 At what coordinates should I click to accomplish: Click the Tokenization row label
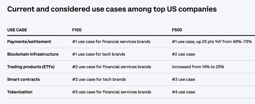click(20, 92)
